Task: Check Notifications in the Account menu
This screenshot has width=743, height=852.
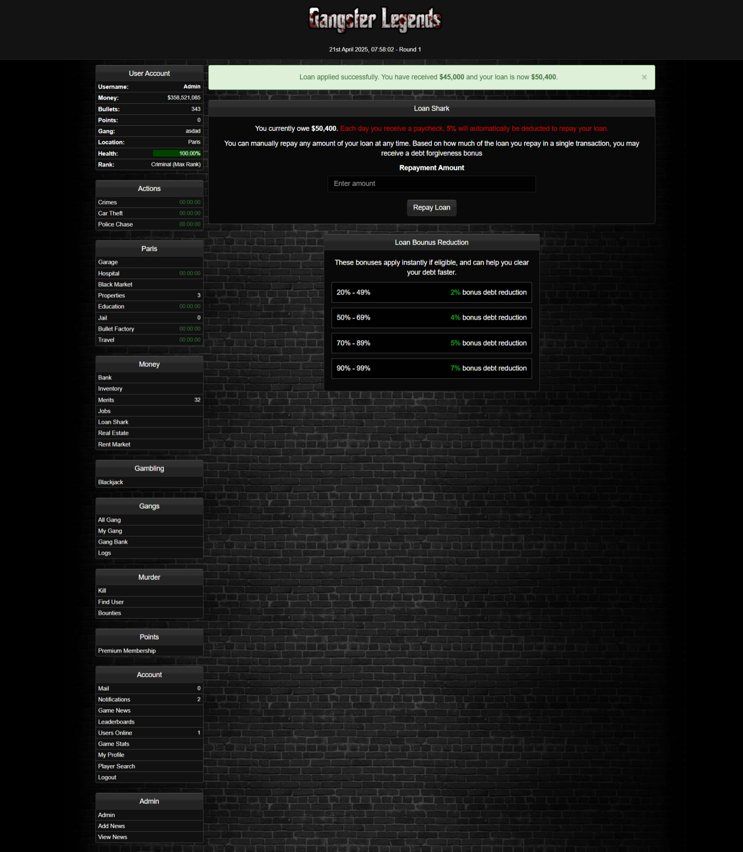Action: [x=114, y=699]
